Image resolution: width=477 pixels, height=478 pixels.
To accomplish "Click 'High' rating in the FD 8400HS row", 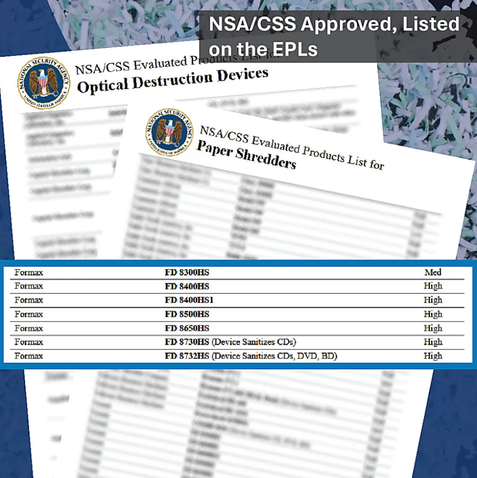I will click(x=433, y=286).
